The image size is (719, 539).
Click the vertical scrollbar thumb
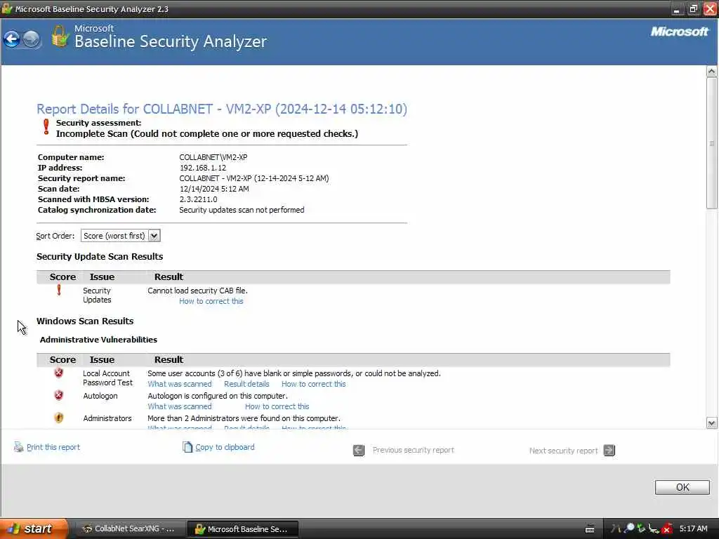[x=711, y=143]
